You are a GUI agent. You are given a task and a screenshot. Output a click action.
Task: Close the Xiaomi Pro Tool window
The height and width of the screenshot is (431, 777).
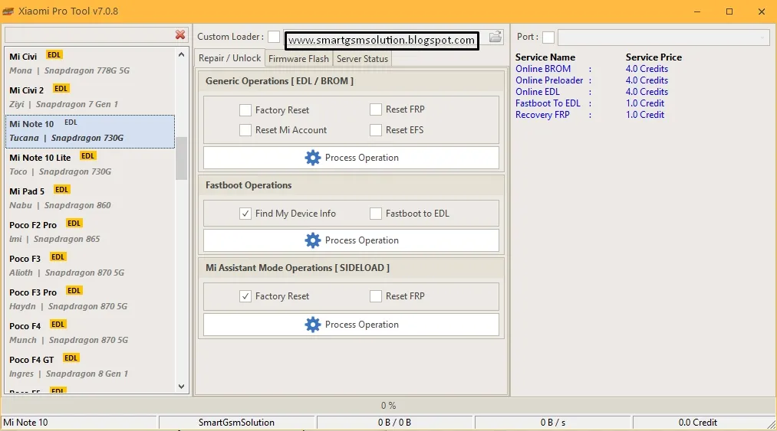click(x=762, y=11)
